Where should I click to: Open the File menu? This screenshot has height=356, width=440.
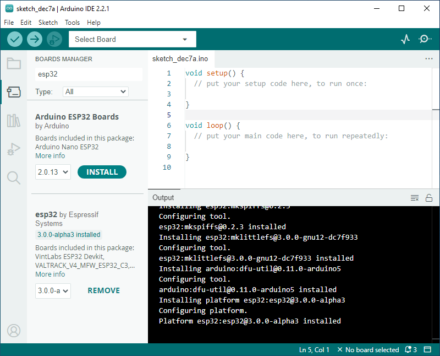tap(9, 23)
